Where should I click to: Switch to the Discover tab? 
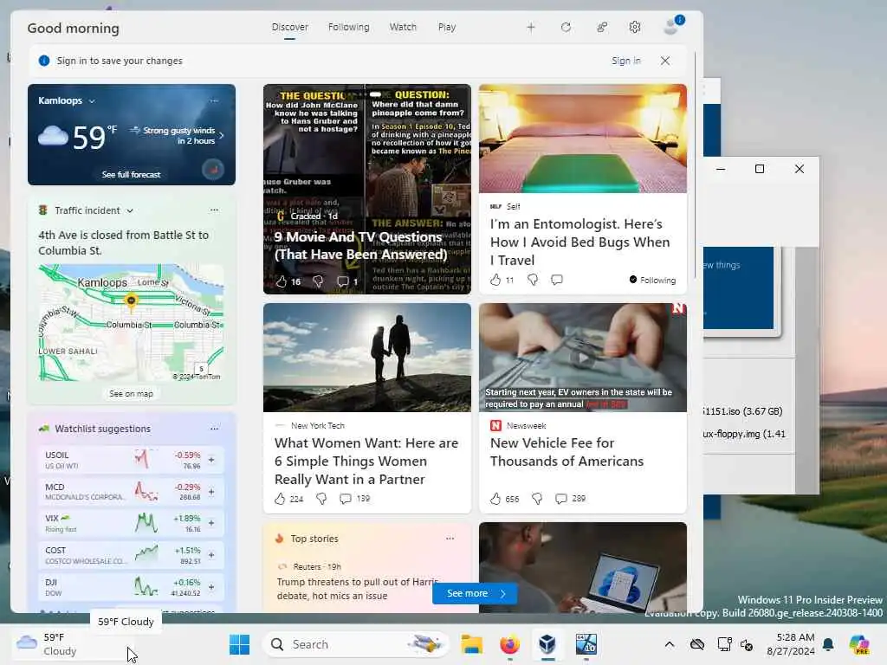(x=289, y=27)
